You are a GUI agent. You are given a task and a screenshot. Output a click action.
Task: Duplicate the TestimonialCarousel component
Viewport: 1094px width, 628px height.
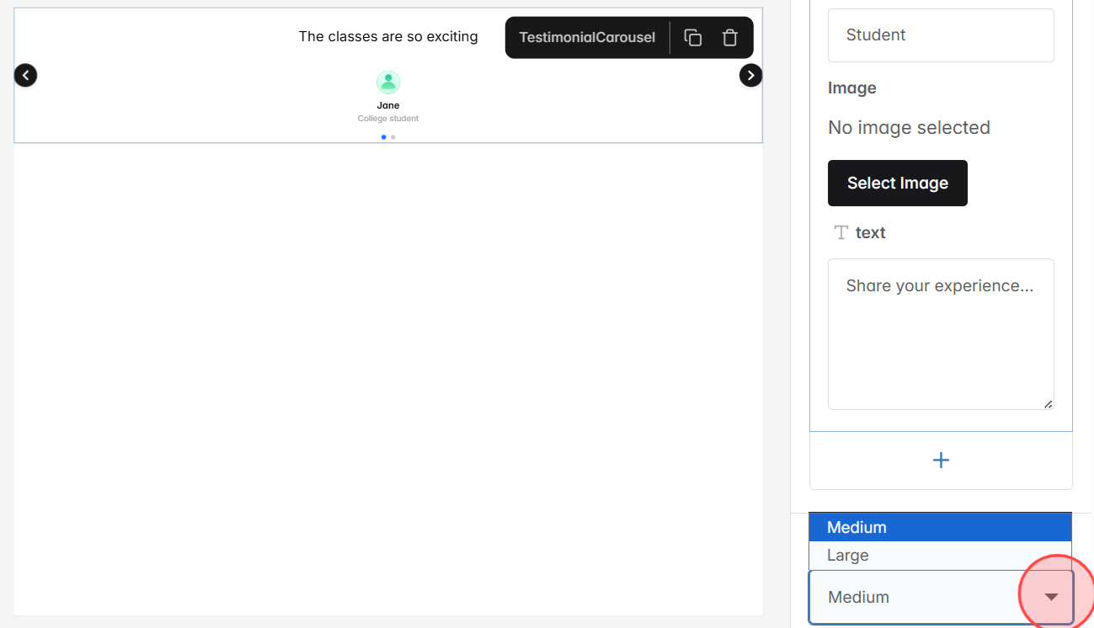click(692, 37)
